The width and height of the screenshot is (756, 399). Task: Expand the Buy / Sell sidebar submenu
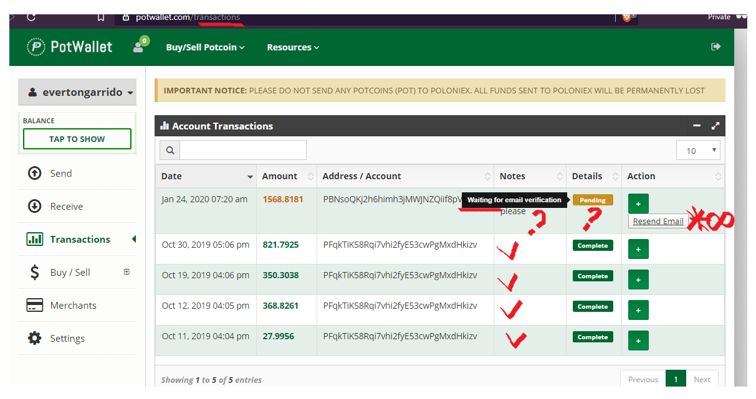click(127, 272)
